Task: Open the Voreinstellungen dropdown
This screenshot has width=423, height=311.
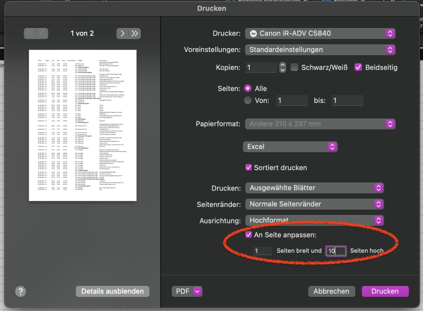Action: coord(320,50)
